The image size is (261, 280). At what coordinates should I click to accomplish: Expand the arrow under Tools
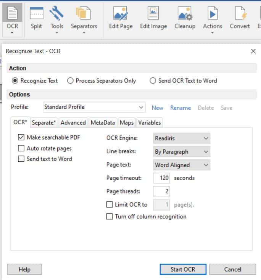[x=56, y=33]
